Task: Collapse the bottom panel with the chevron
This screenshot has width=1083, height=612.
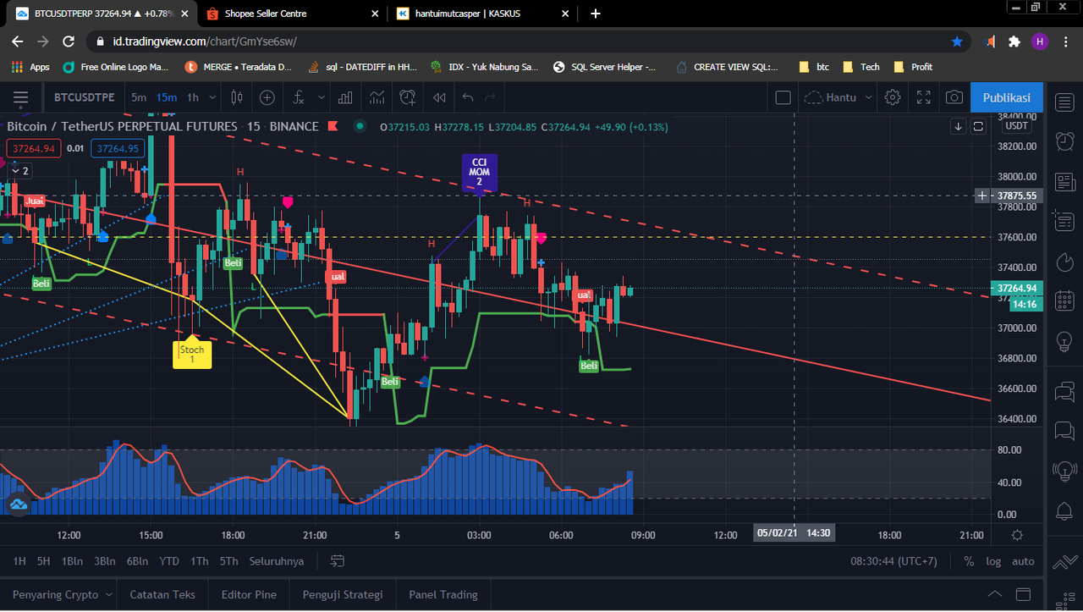Action: (x=995, y=594)
